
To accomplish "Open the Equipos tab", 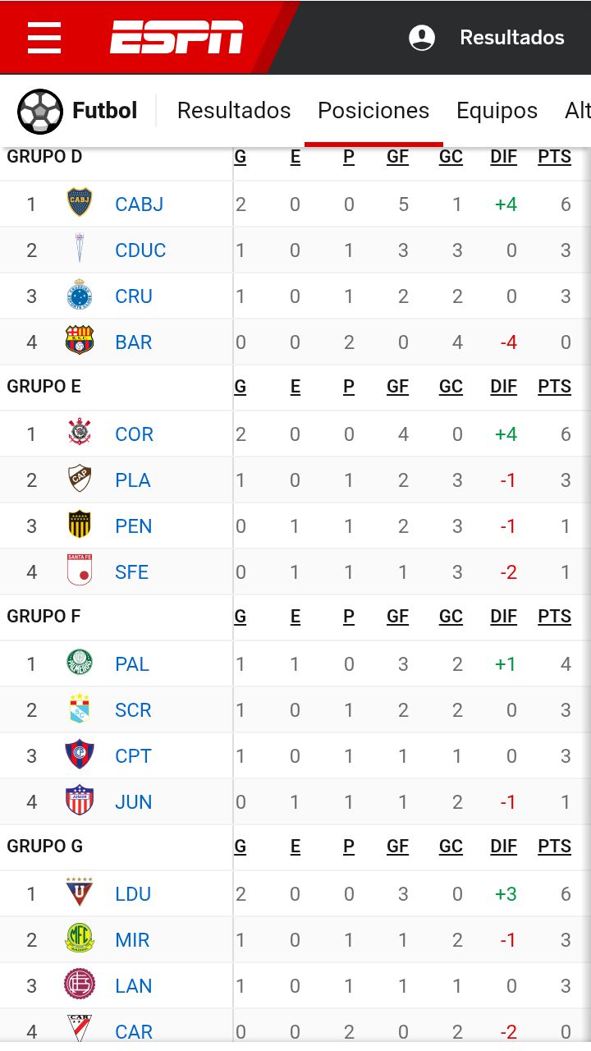I will point(497,111).
